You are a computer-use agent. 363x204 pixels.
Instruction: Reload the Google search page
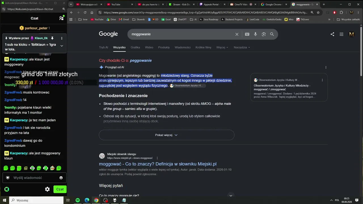(85, 12)
